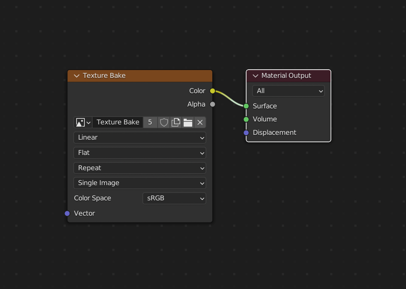Collapse the Material Output node header

pos(255,76)
